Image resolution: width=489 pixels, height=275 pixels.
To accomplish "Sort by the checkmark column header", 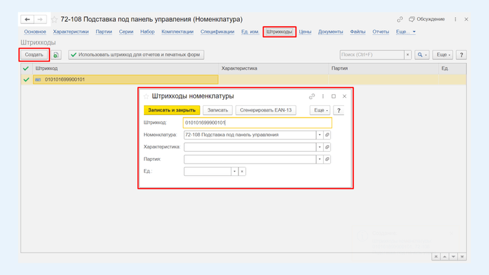I will tap(27, 68).
